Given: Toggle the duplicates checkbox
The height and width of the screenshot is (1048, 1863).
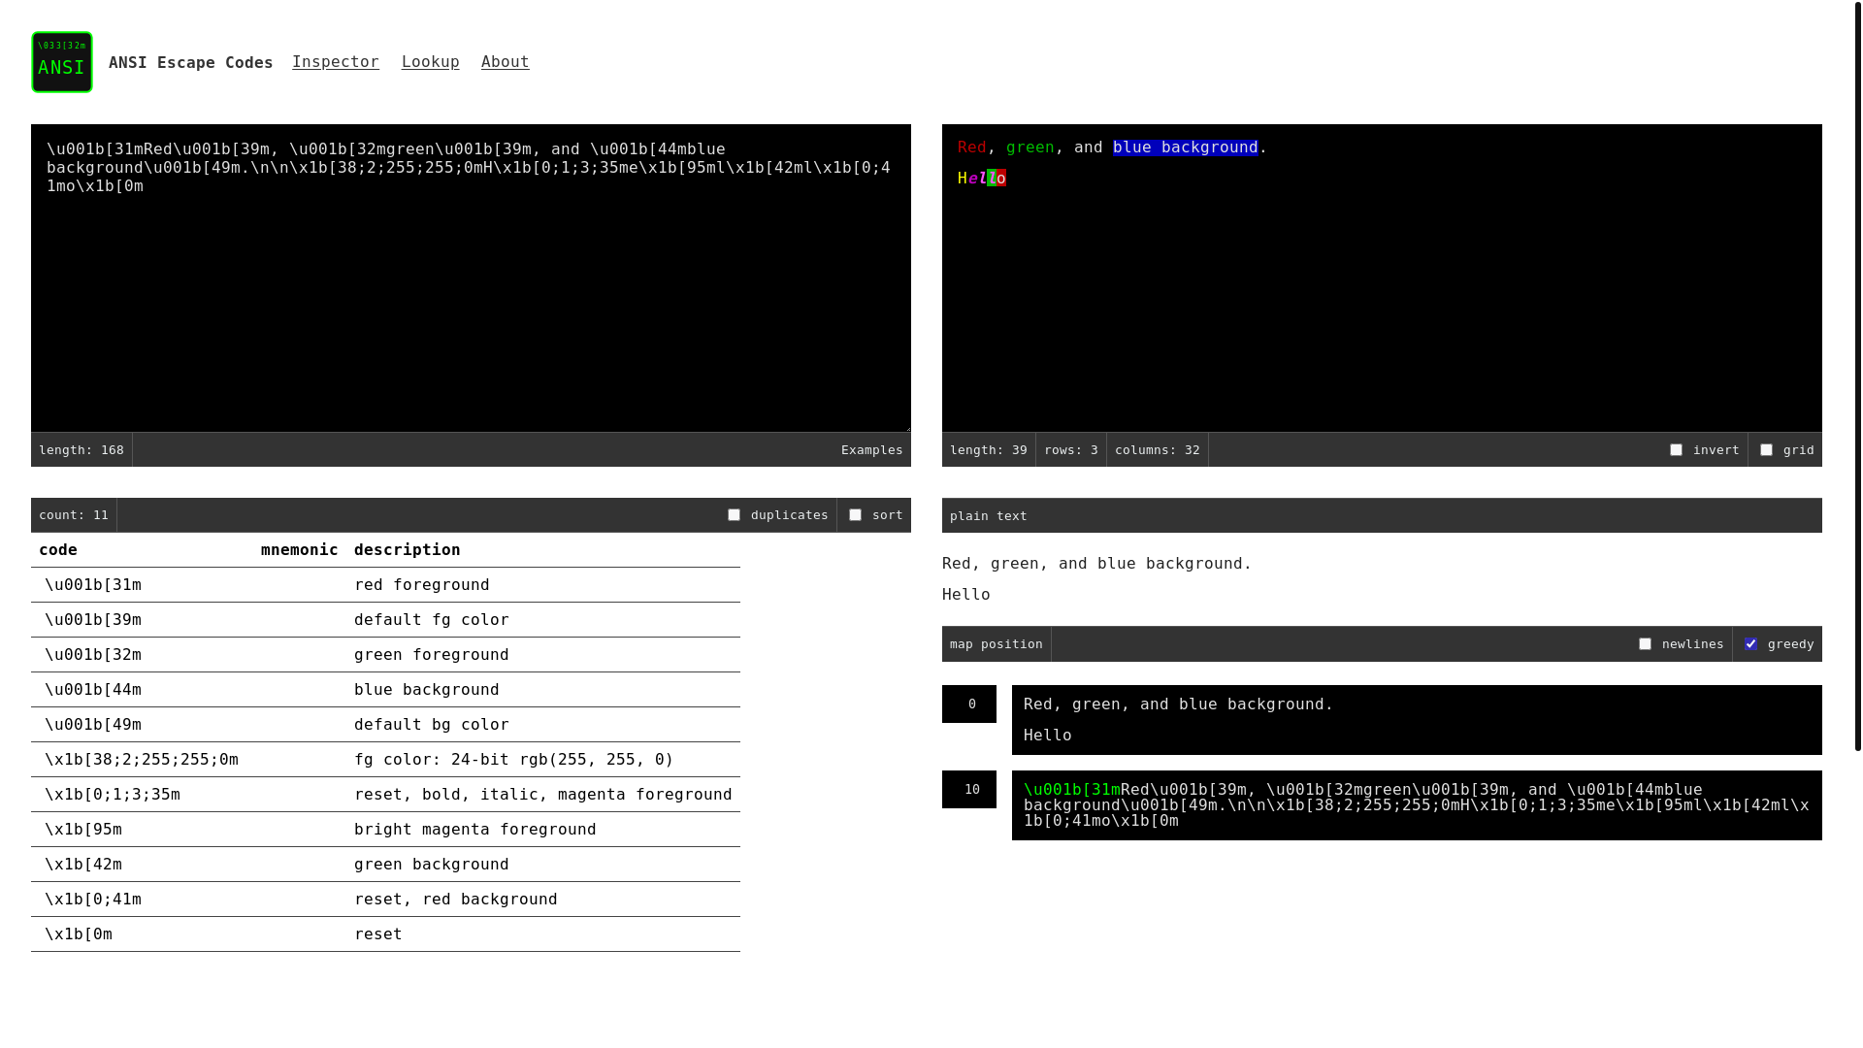Looking at the screenshot, I should click(x=734, y=515).
